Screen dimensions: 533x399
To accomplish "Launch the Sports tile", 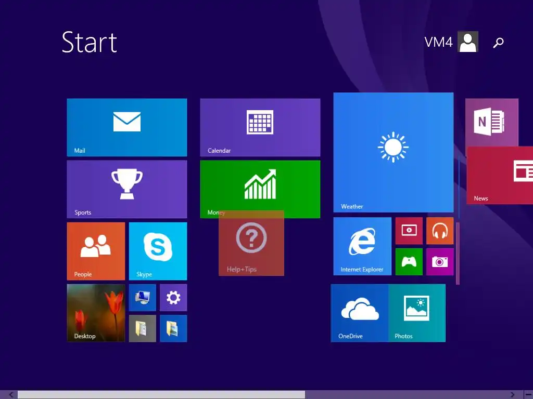I will 127,189.
